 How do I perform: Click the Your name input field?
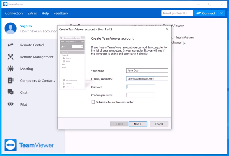147,71
